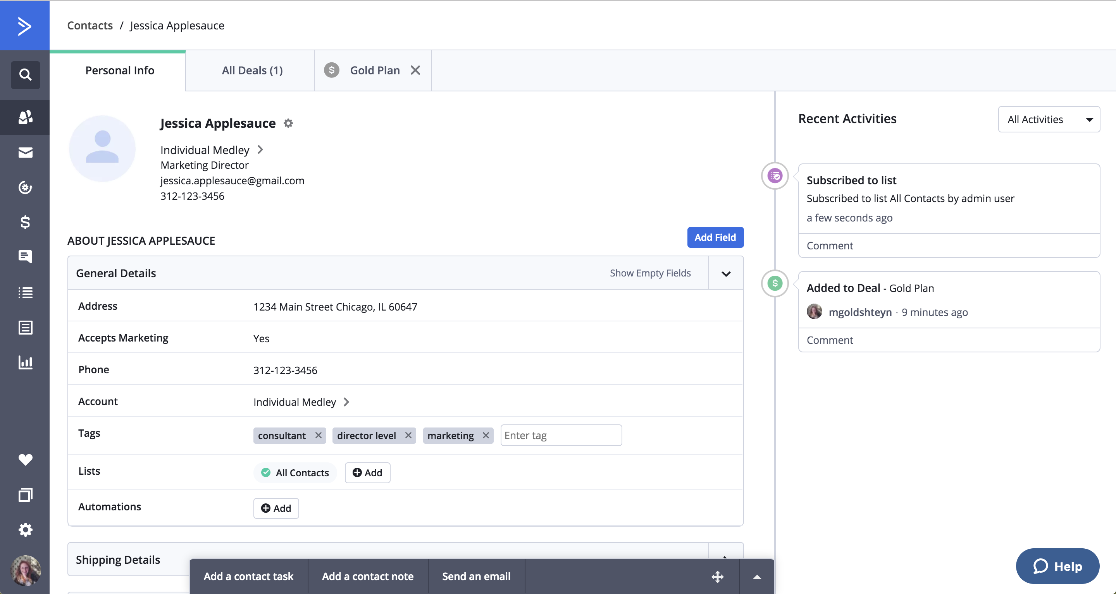Click the All Contacts list badge

tap(295, 473)
